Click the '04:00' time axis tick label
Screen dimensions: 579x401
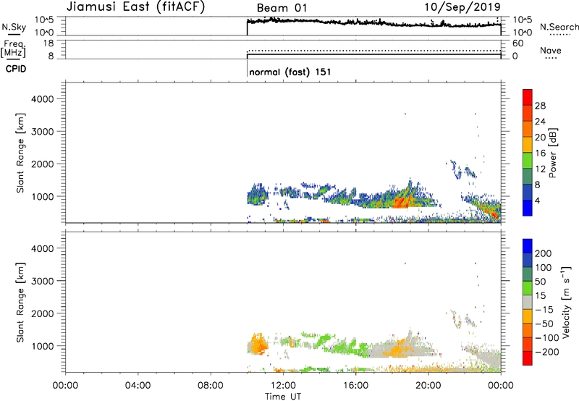point(138,386)
